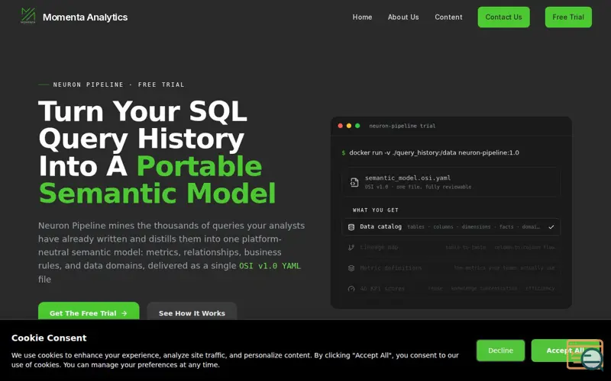The image size is (611, 381).
Task: Select the "Metric definitions" row text
Action: (391, 268)
